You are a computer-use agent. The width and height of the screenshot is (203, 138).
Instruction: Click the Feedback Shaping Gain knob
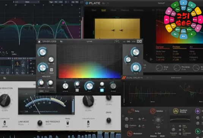coord(180,126)
